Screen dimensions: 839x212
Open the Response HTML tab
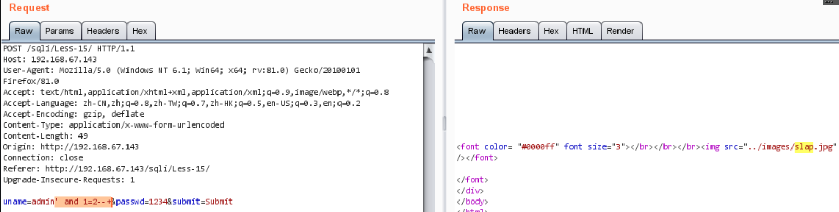pos(582,31)
